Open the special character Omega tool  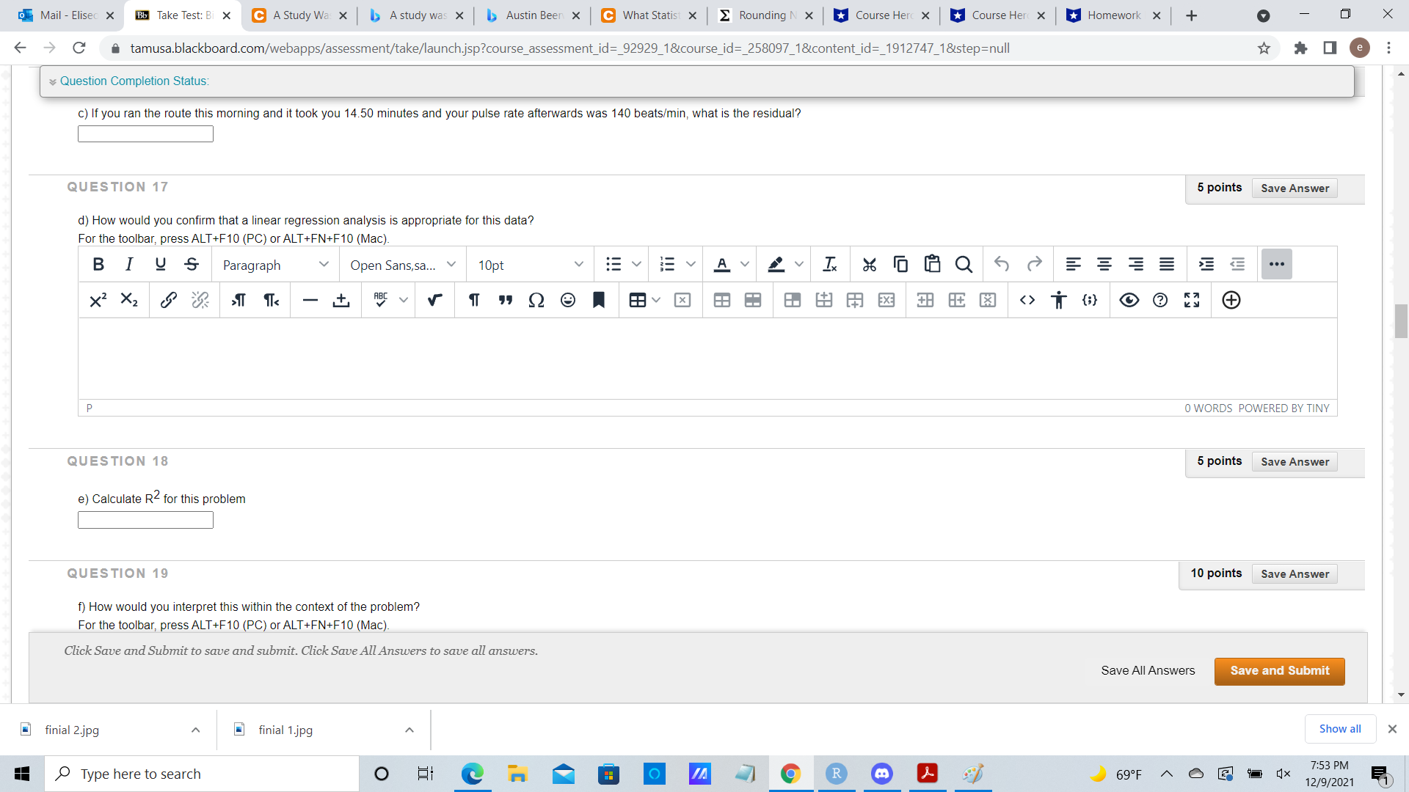tap(536, 300)
